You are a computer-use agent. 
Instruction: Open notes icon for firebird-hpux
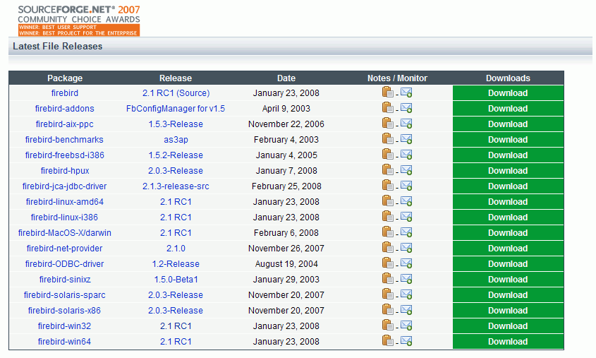point(387,170)
